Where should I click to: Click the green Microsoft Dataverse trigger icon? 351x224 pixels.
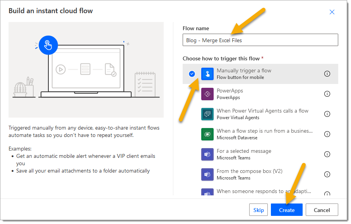tap(207, 134)
